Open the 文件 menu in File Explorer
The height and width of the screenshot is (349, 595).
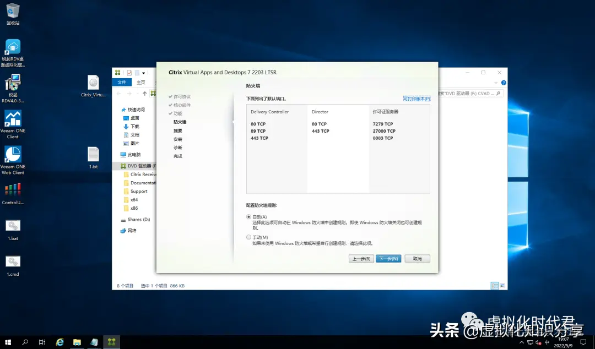point(121,81)
